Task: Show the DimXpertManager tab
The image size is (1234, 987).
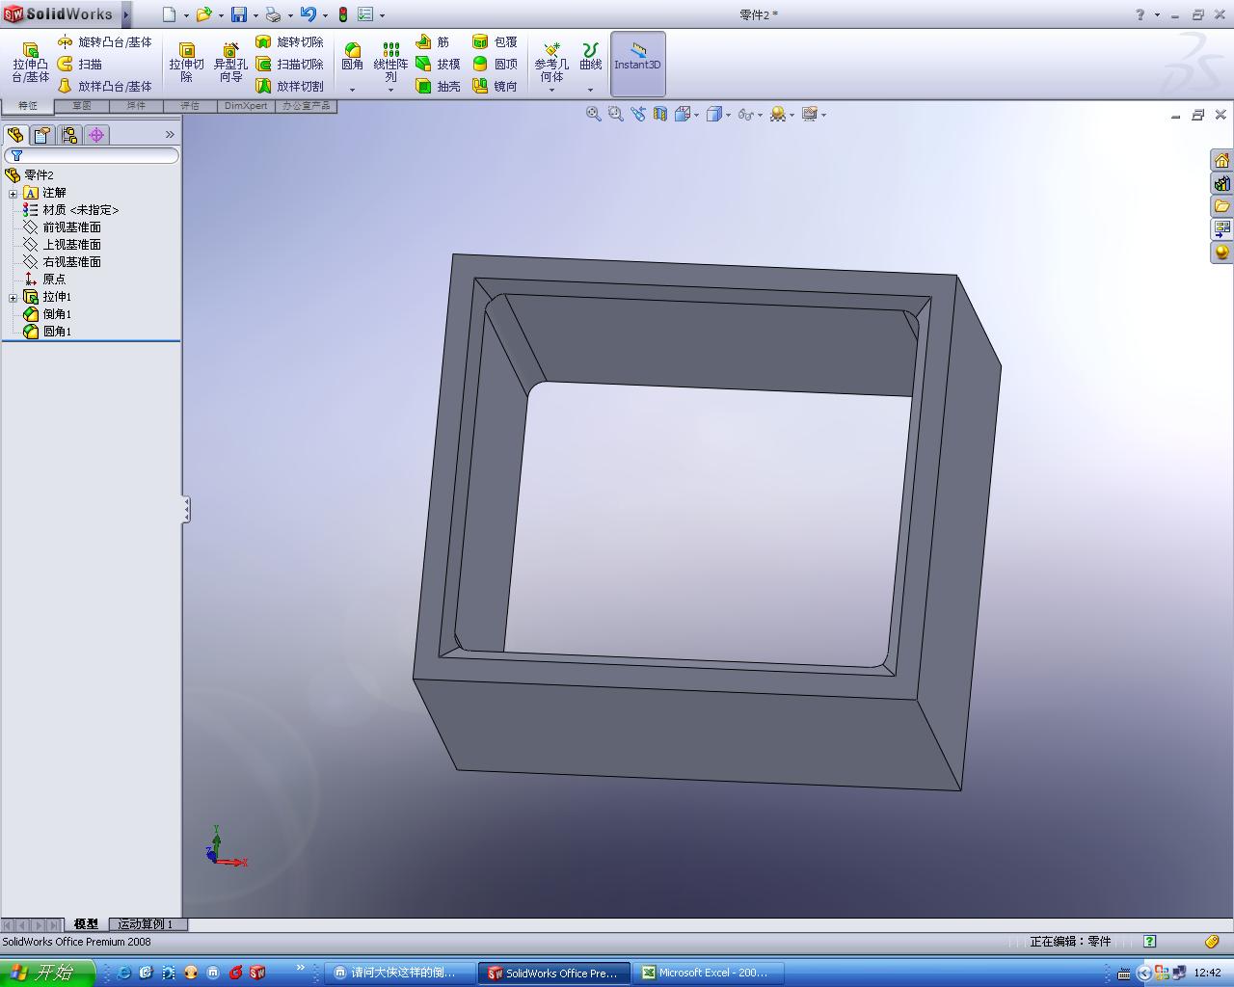Action: [x=96, y=135]
